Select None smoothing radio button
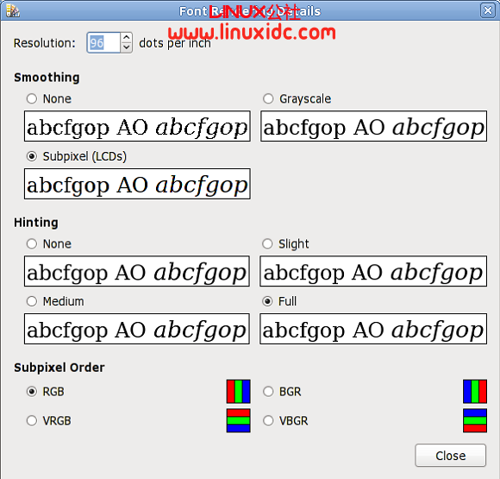Viewport: 500px width, 479px height. (x=32, y=98)
